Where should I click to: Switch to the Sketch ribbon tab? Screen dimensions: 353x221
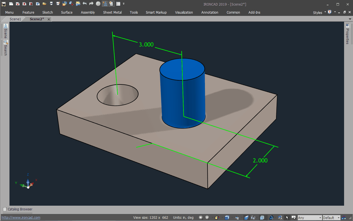point(48,13)
